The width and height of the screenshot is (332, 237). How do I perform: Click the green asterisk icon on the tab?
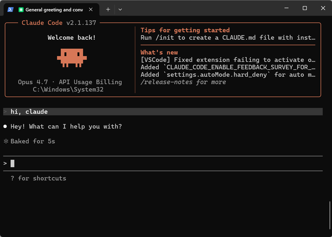pos(21,10)
